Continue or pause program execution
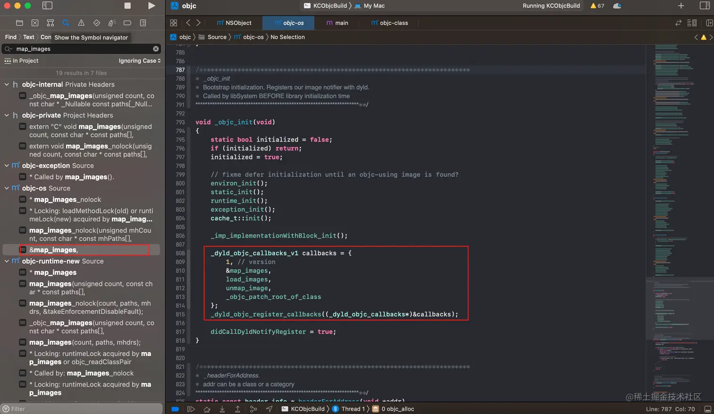Viewport: 714px width, 414px height. click(x=191, y=409)
